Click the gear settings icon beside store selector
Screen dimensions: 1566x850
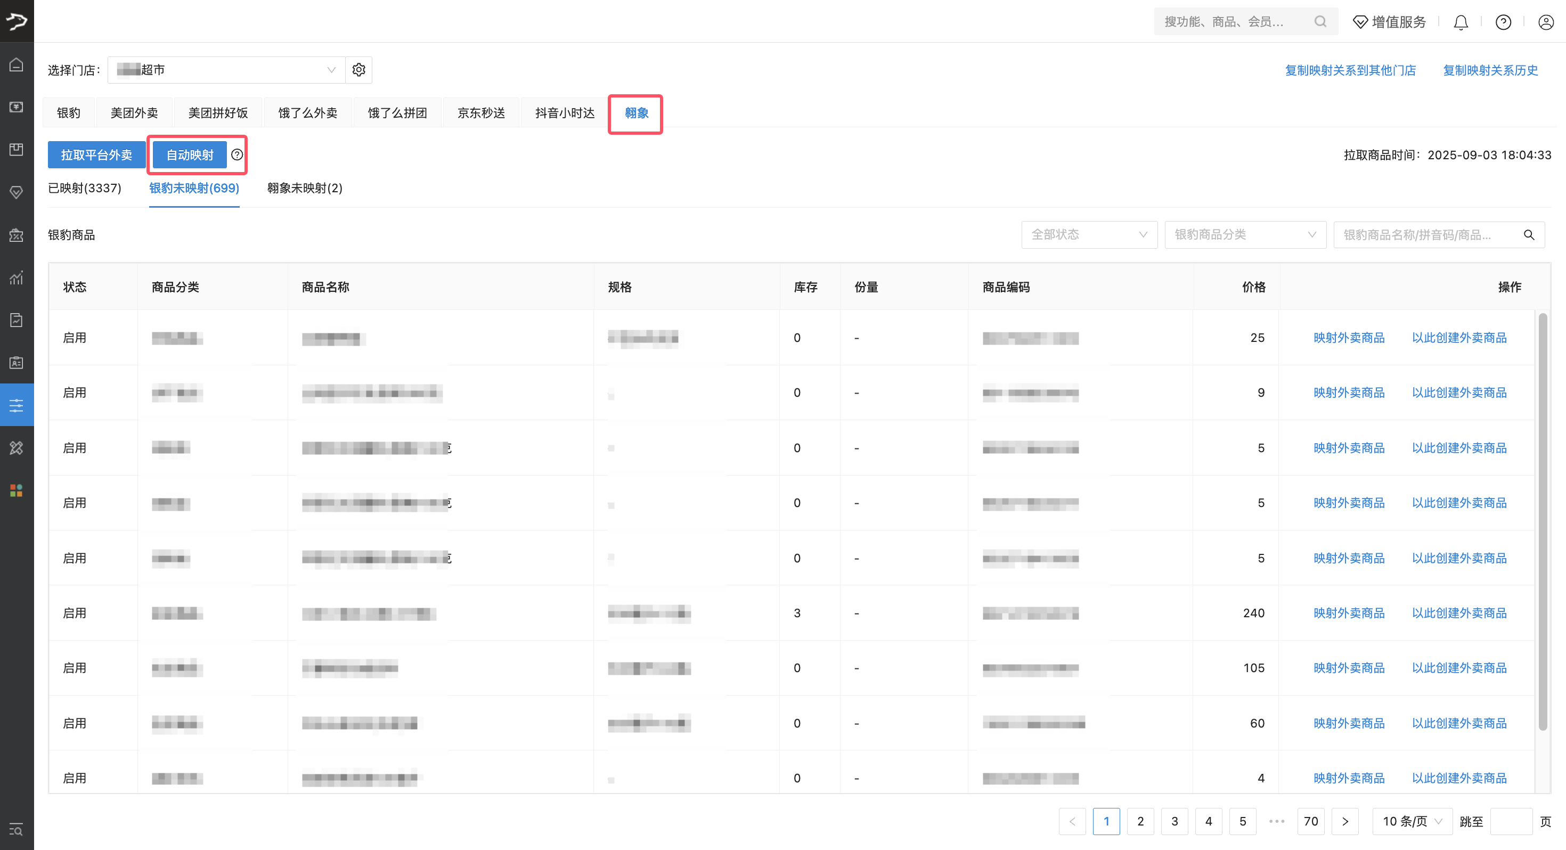click(358, 70)
